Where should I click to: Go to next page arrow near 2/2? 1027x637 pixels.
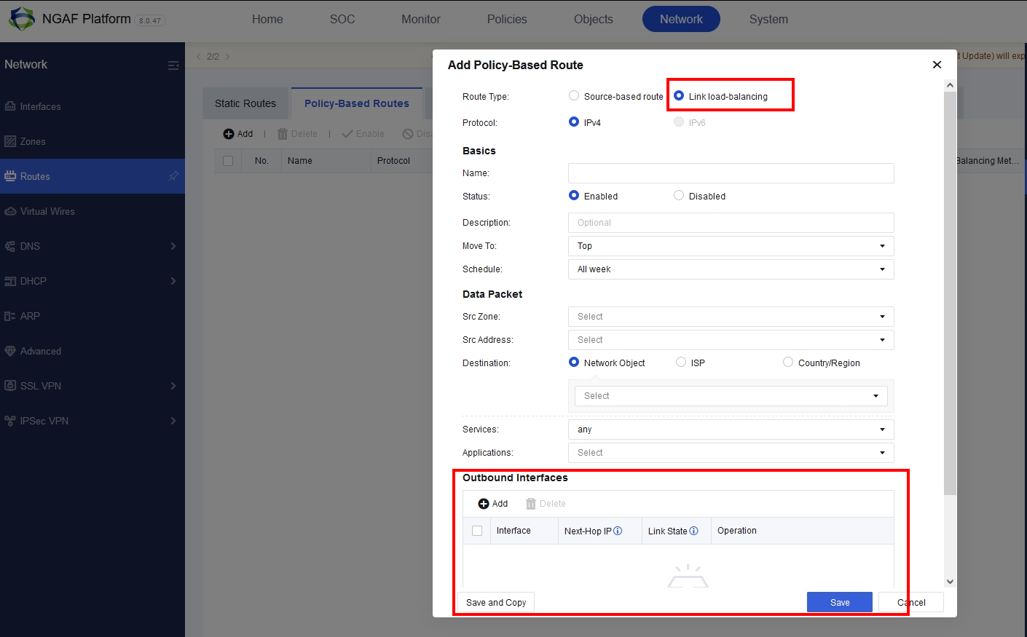(x=227, y=56)
